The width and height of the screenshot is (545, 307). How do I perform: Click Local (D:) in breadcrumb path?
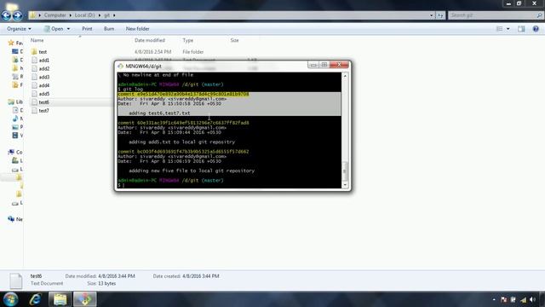click(x=84, y=15)
